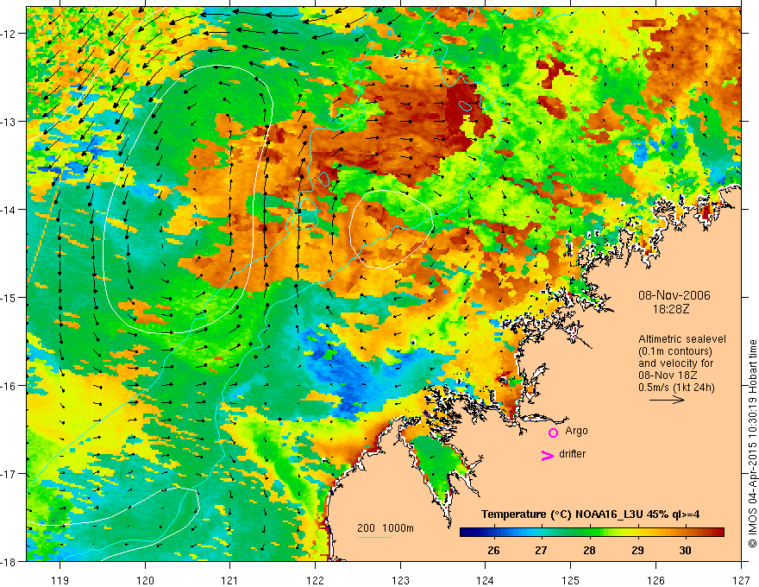Click the '(0.1m contours)' caption text
Viewport: 759px width, 587px height.
pyautogui.click(x=675, y=351)
